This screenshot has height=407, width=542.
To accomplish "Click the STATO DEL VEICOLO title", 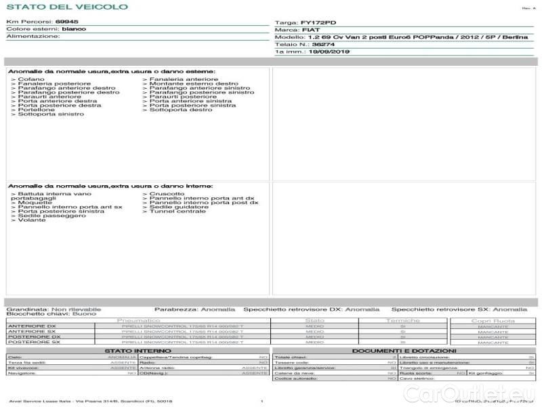I will coord(66,7).
